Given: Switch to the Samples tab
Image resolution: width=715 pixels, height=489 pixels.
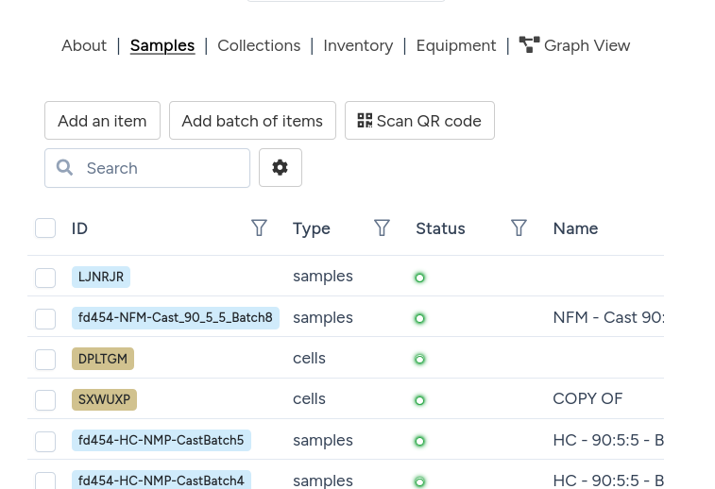Looking at the screenshot, I should (162, 45).
